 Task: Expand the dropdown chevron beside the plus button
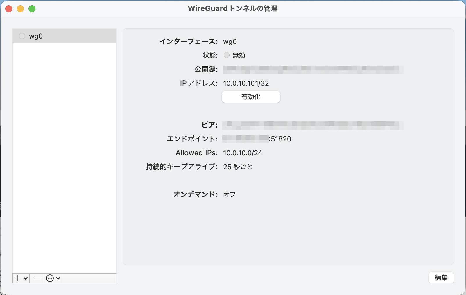point(25,278)
